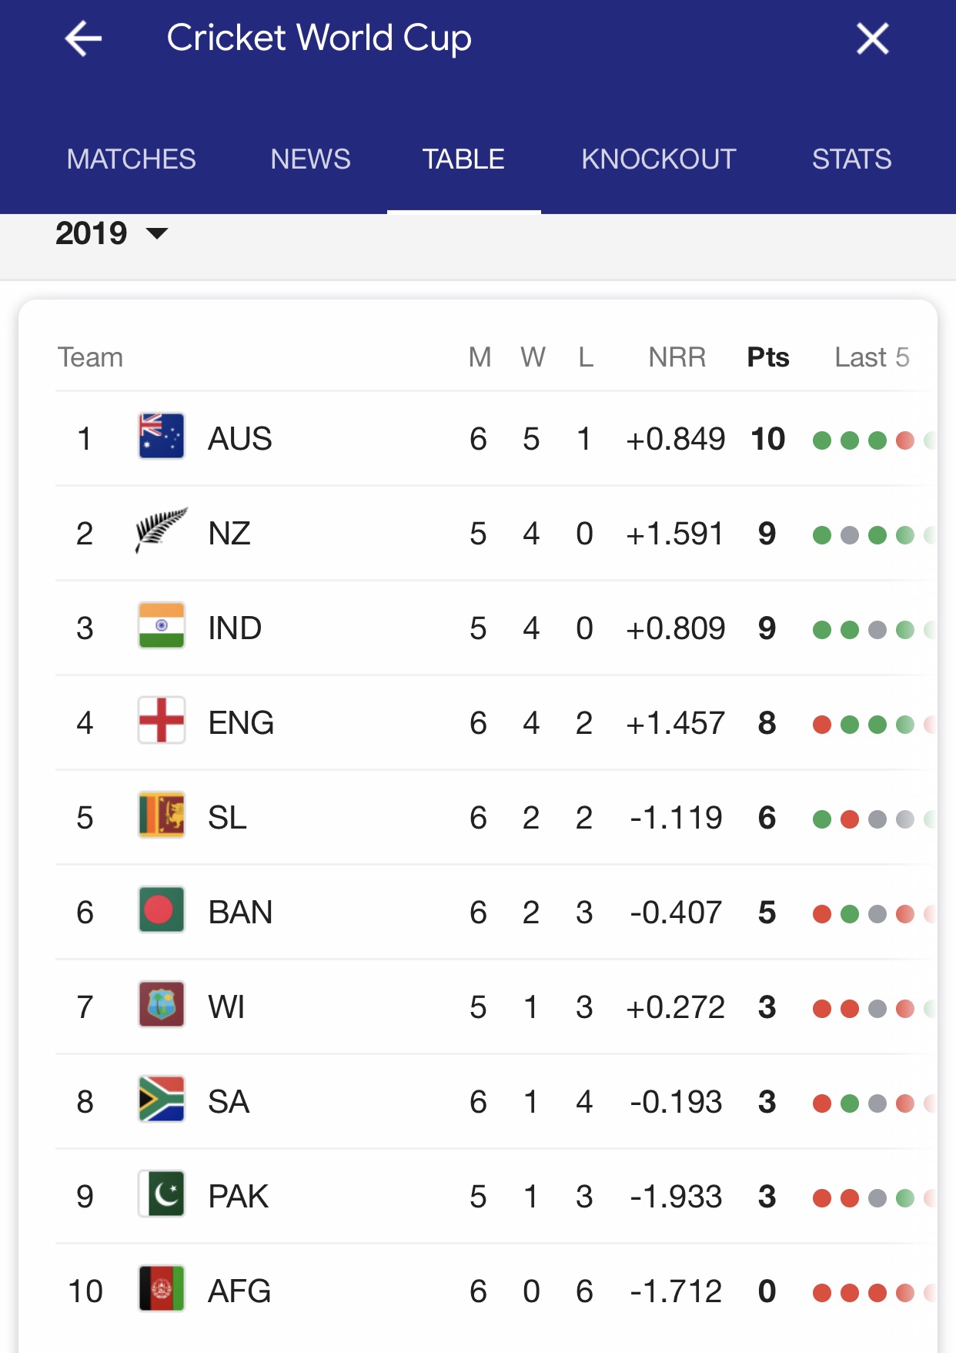Viewport: 956px width, 1353px height.
Task: Click the New Zealand silver fern logo
Action: [162, 530]
